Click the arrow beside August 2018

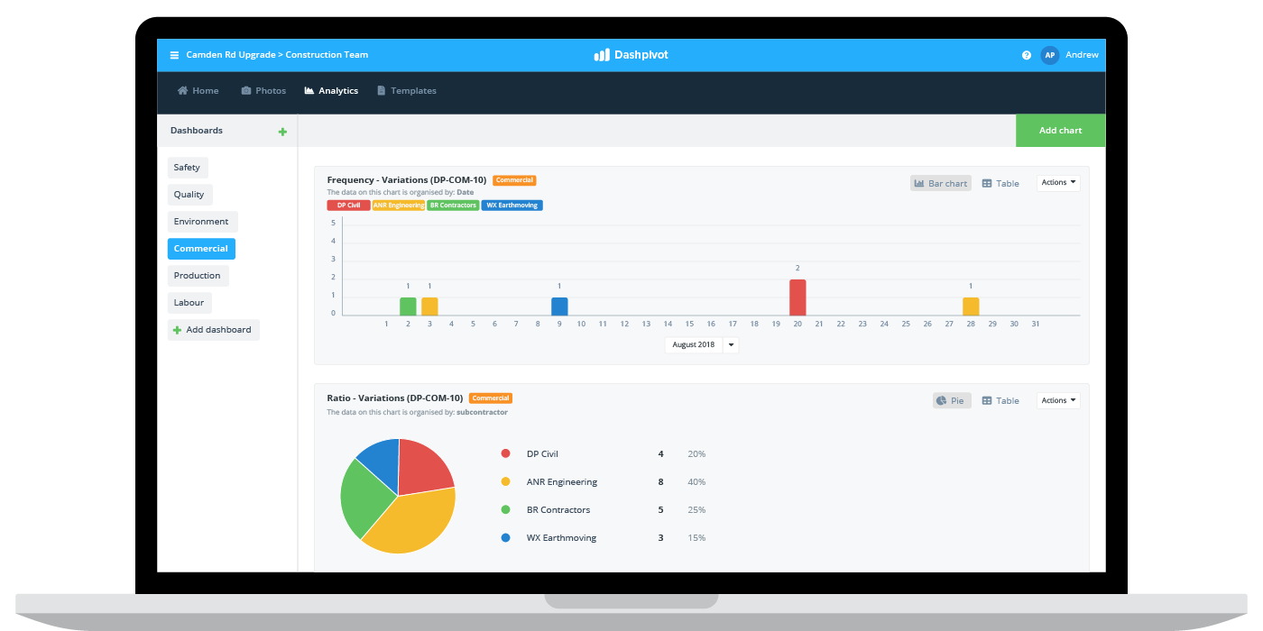[x=731, y=344]
